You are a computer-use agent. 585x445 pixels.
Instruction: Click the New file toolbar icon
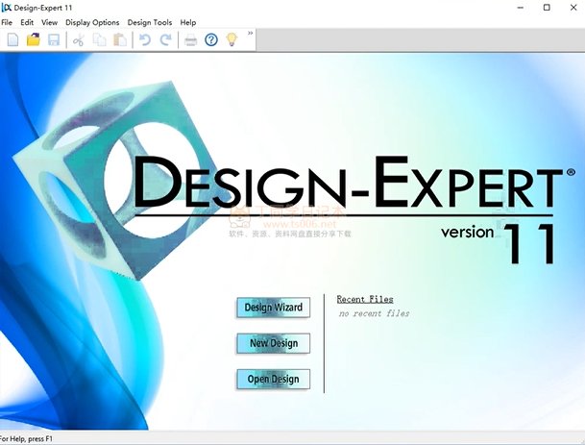[x=12, y=39]
